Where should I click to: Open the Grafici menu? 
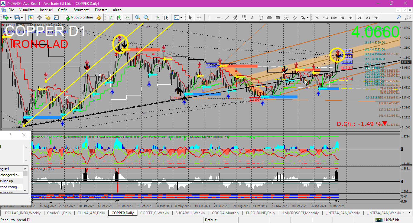coord(63,10)
